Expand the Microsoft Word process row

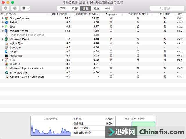3,31
